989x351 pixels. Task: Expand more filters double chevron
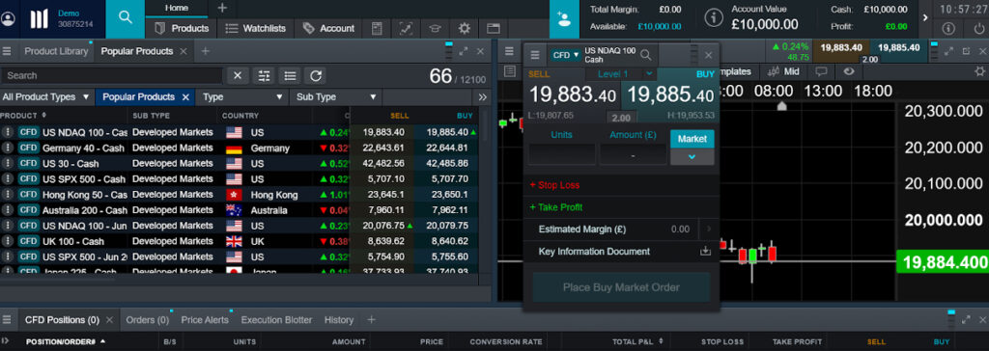click(x=483, y=97)
